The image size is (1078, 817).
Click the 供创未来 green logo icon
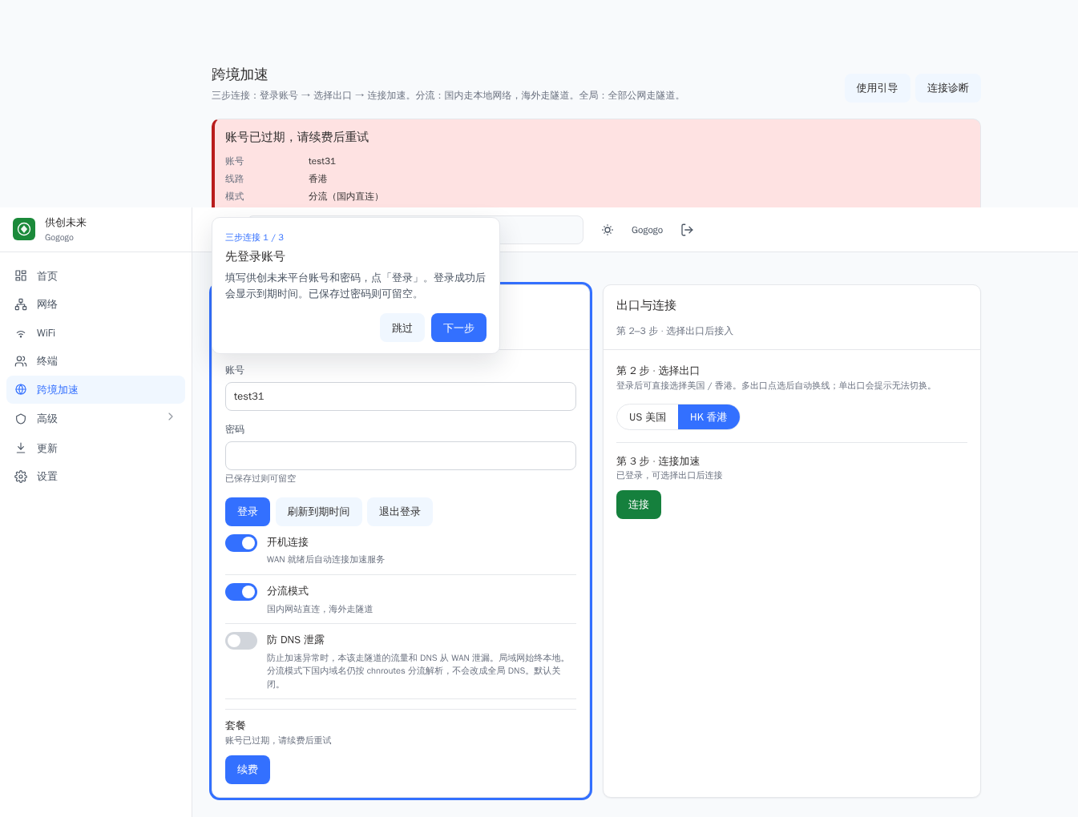click(x=24, y=229)
